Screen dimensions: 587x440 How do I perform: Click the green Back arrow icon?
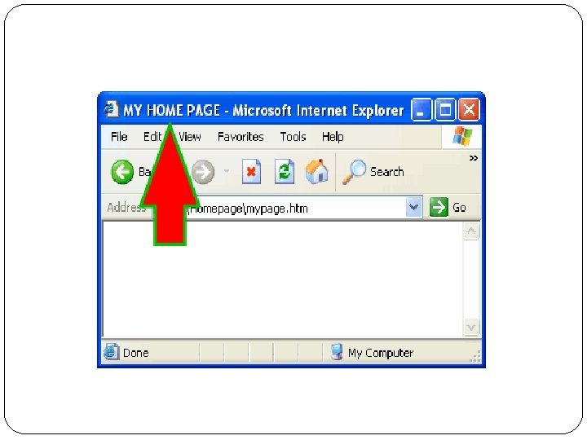point(122,172)
